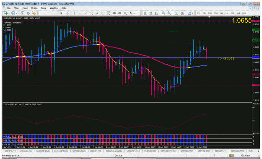Expand the Profiles dropdown arrow

pyautogui.click(x=16, y=13)
